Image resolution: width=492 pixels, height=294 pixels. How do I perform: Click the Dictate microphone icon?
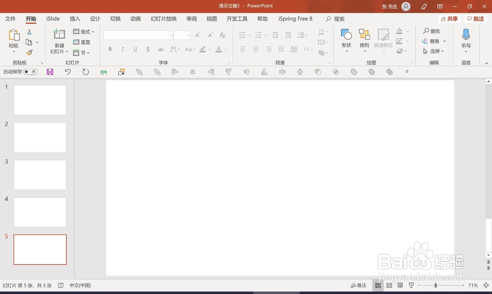point(466,34)
